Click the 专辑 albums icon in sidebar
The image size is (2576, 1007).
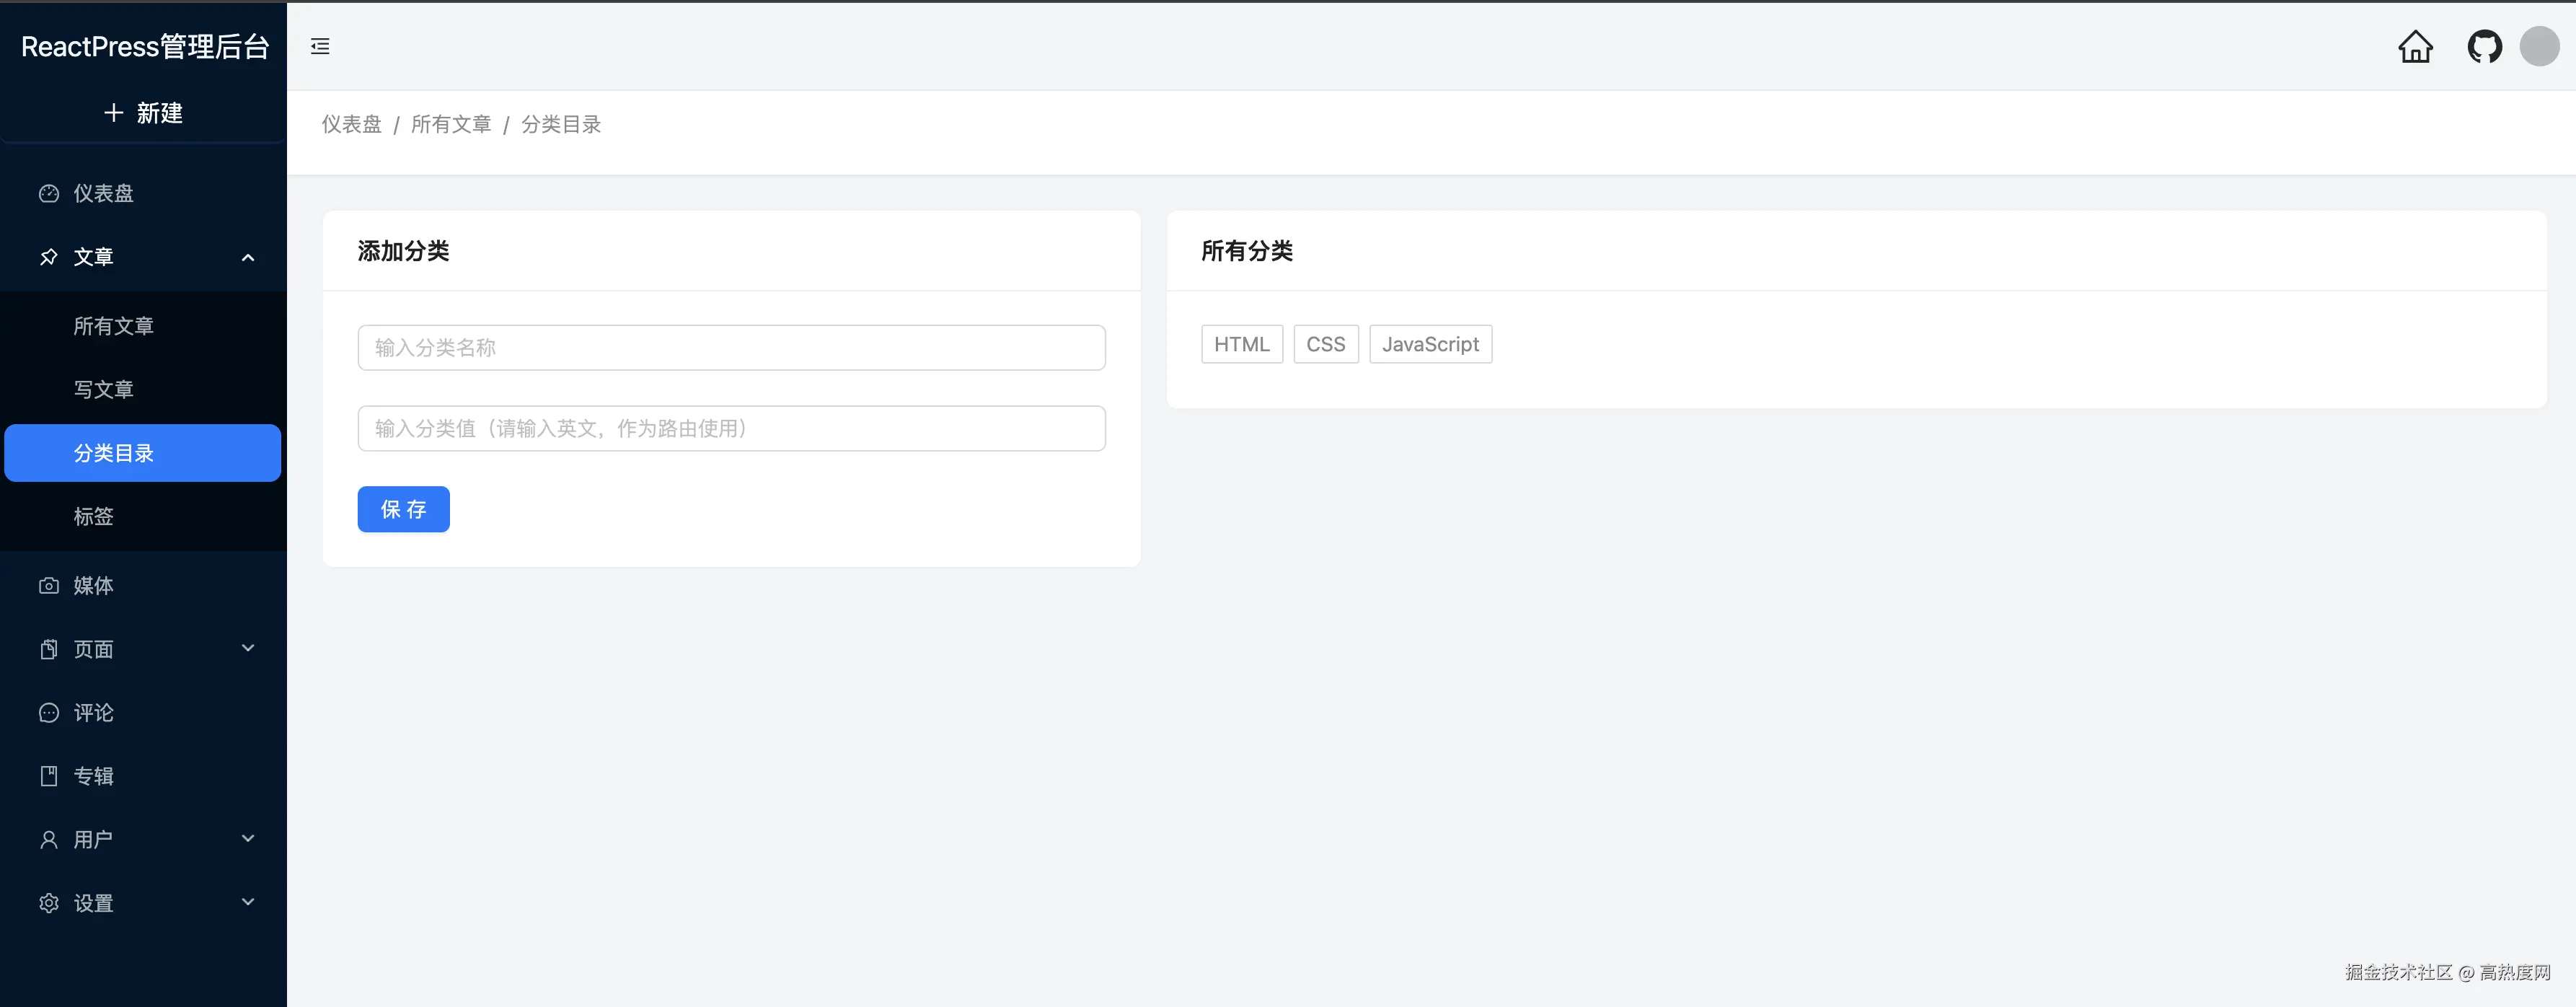tap(49, 775)
